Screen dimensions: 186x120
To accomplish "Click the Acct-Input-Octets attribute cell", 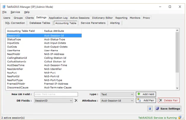I will tap(55, 43).
